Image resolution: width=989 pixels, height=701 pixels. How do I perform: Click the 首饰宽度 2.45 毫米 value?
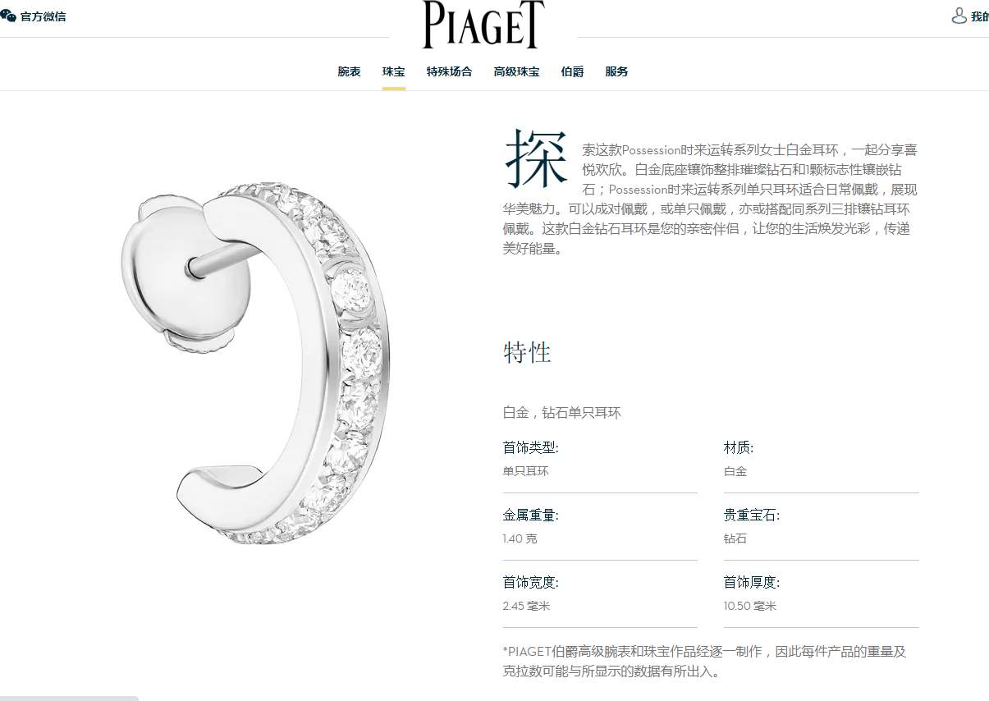click(x=526, y=606)
